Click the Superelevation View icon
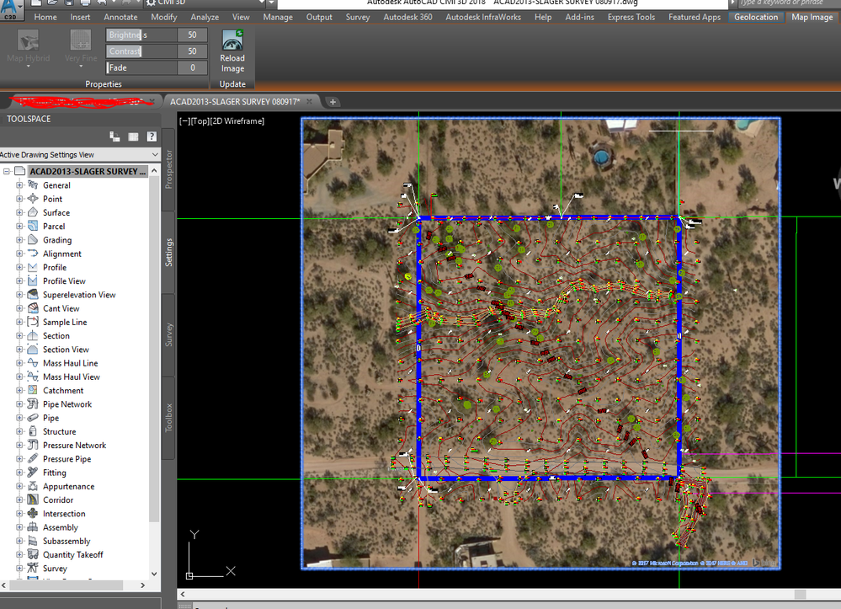841x609 pixels. 33,294
